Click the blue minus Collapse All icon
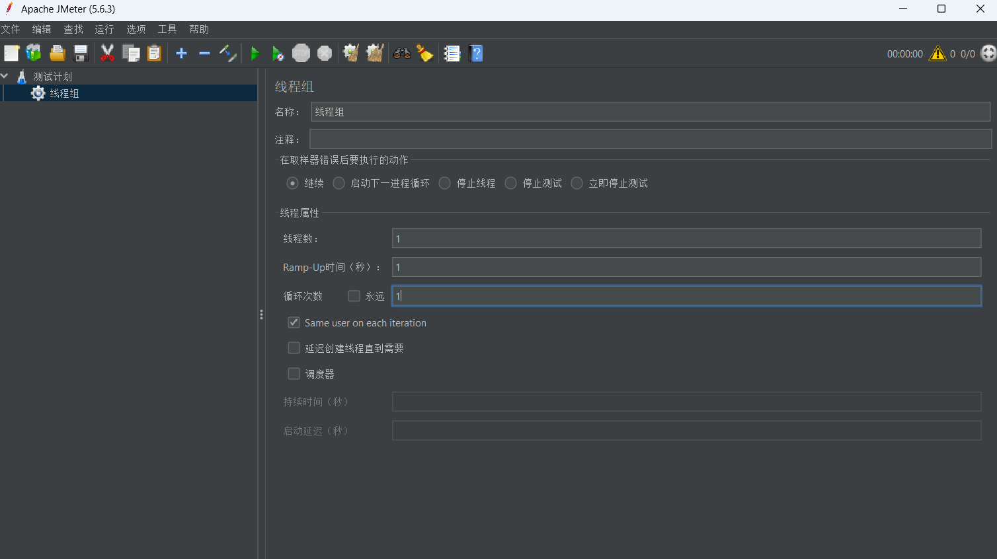Screen dimensions: 997x559 pyautogui.click(x=204, y=54)
